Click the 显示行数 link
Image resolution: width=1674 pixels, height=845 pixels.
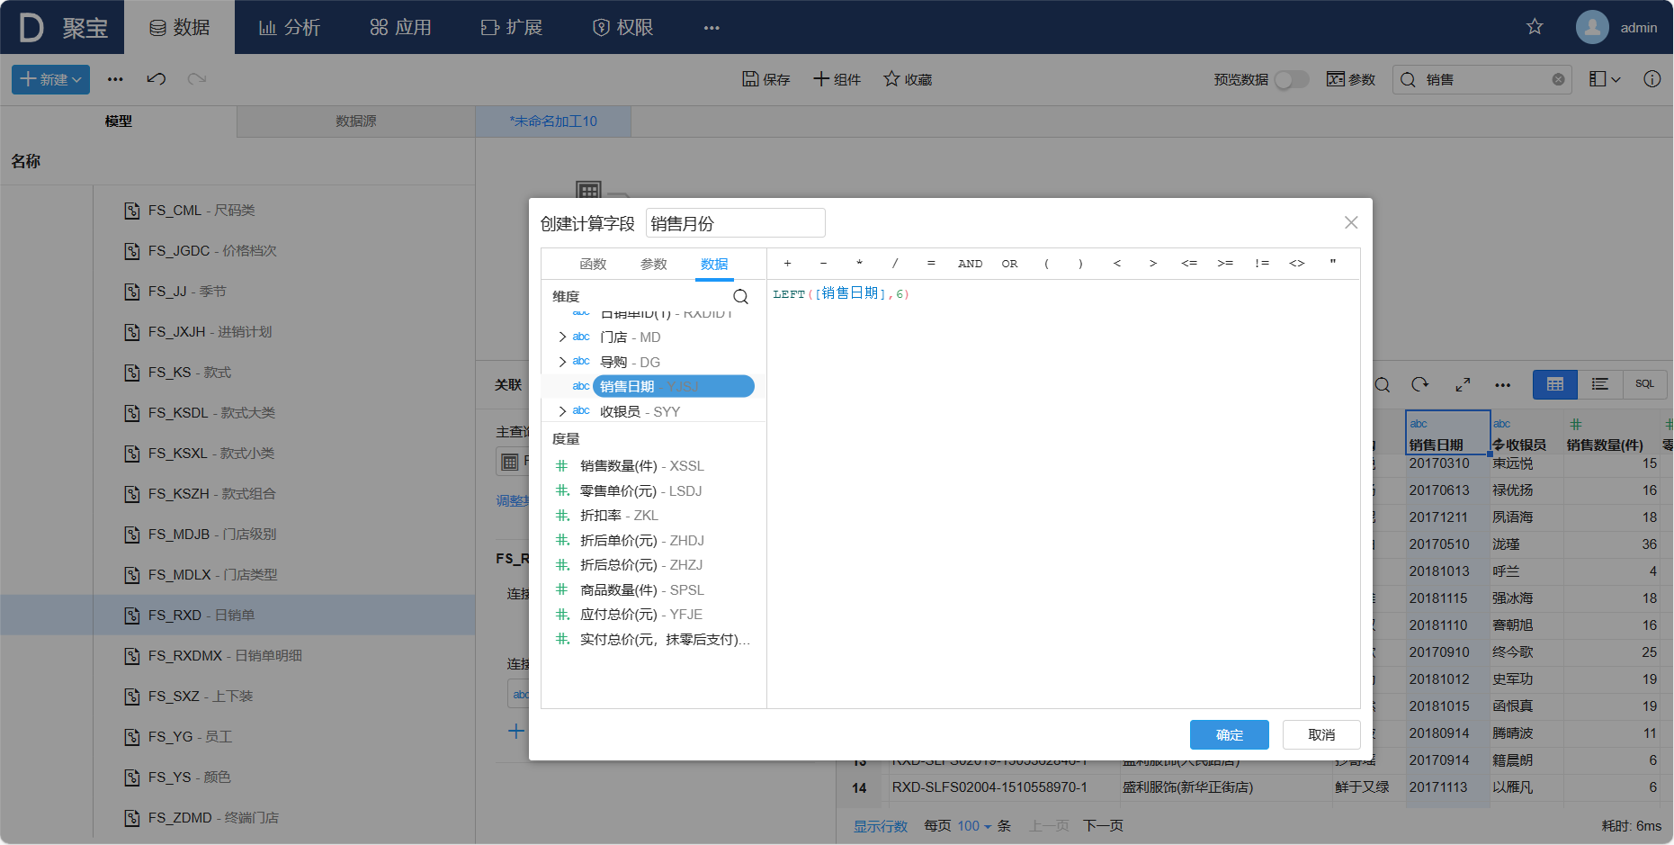click(x=881, y=826)
